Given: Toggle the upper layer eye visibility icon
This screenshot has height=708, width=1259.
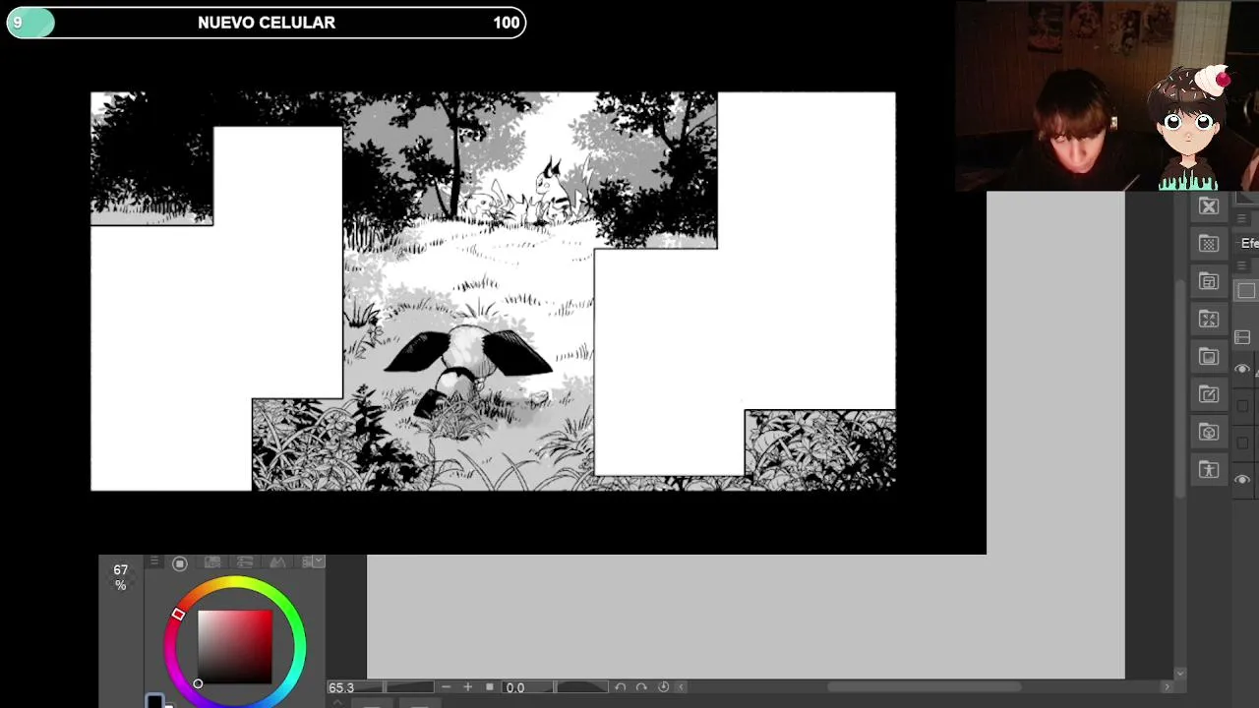Looking at the screenshot, I should 1243,369.
